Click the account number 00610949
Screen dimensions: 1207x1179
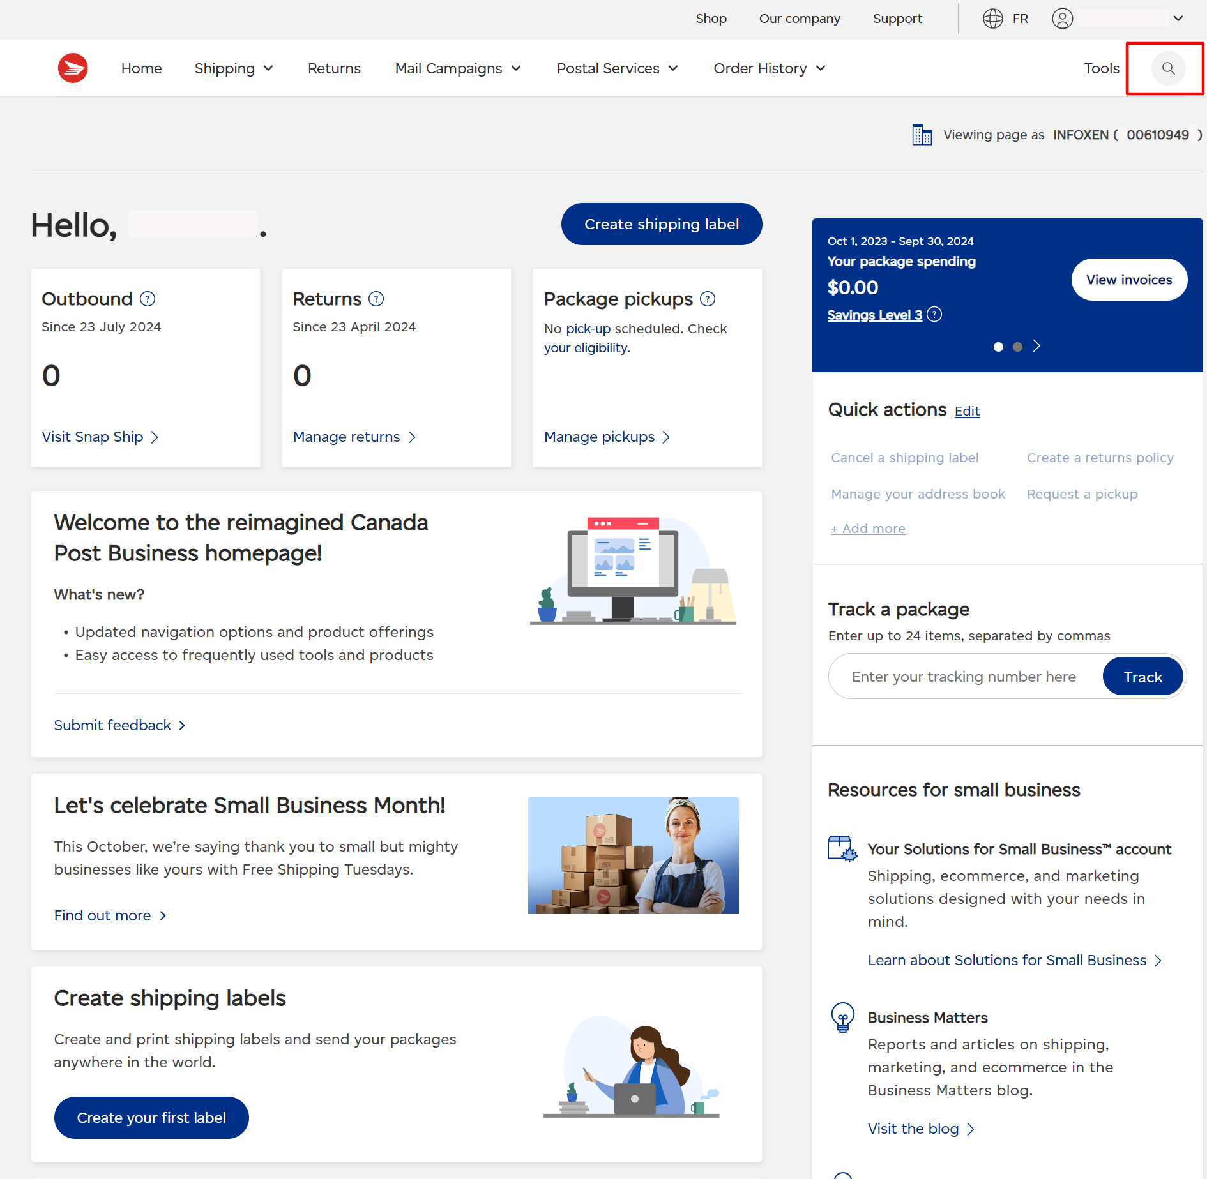tap(1157, 135)
